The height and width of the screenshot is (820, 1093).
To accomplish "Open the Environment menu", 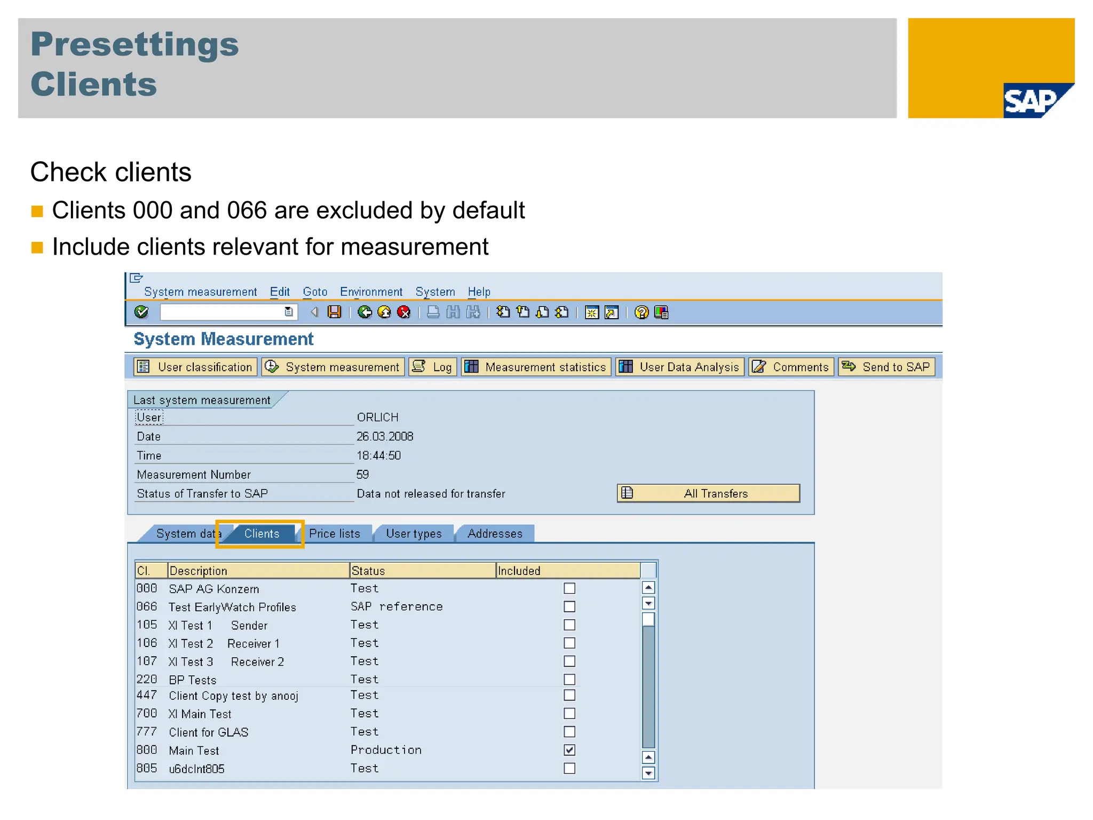I will 371,291.
